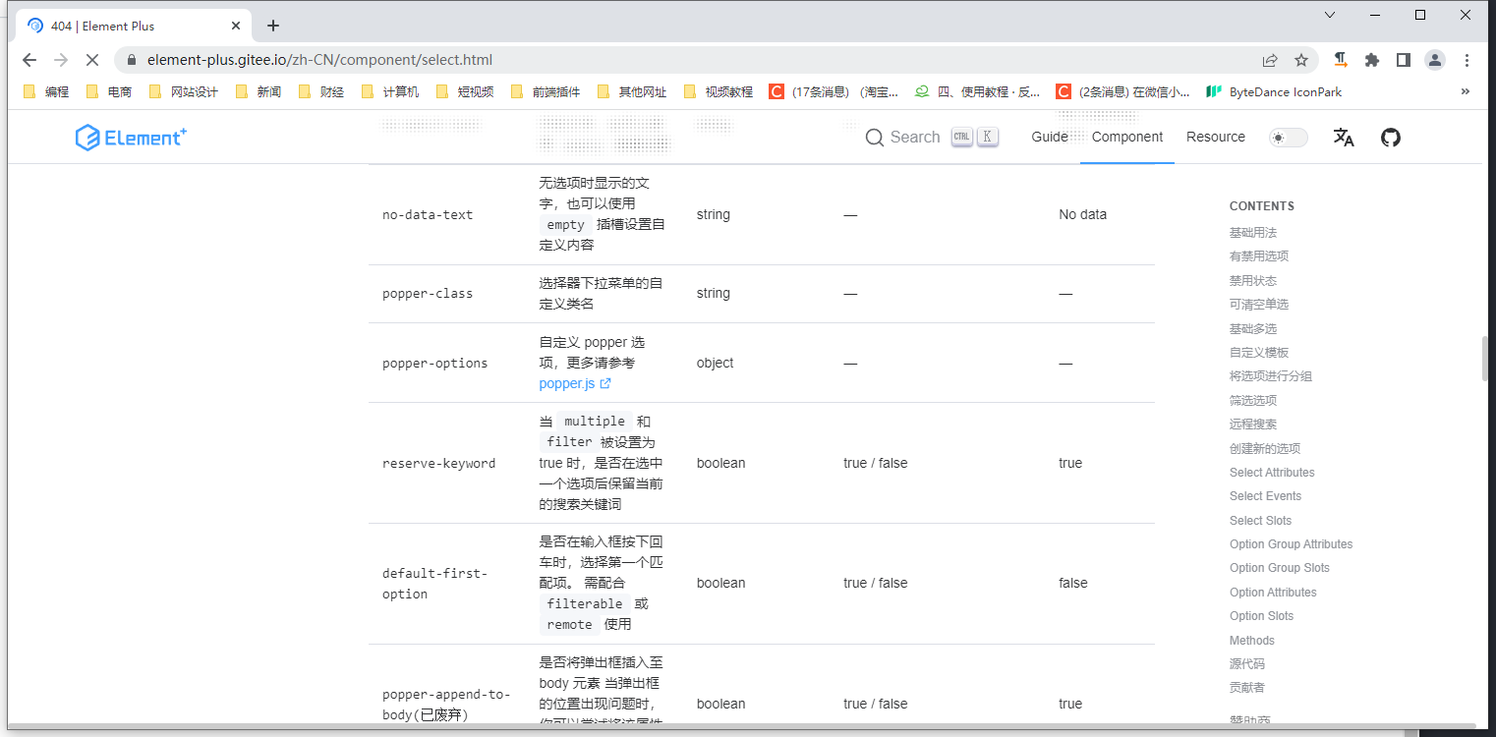Open the 计算机 bookmark folder
This screenshot has width=1496, height=737.
(390, 91)
